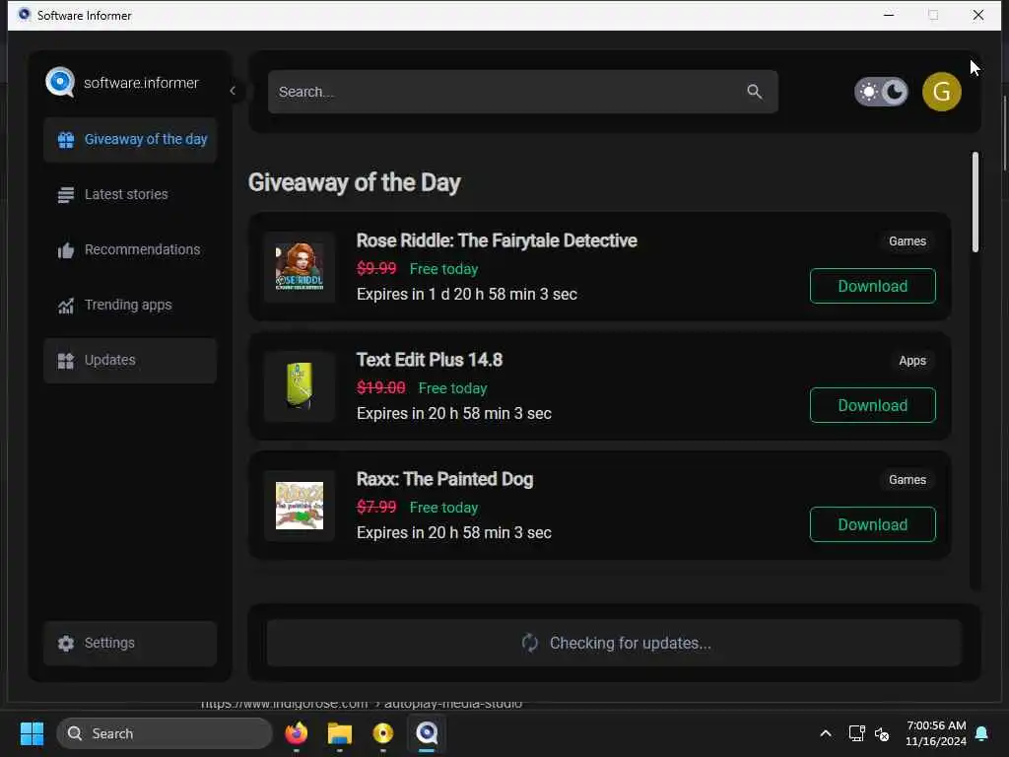
Task: Click the magnifier search icon
Action: pos(754,92)
